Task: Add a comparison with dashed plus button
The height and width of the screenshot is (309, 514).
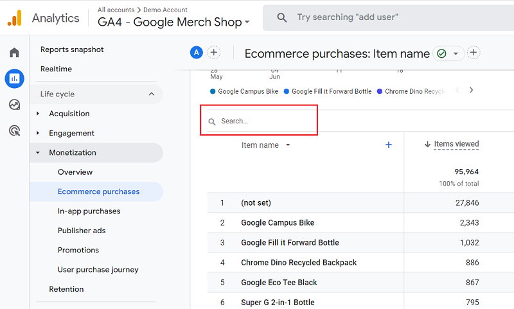Action: [214, 53]
